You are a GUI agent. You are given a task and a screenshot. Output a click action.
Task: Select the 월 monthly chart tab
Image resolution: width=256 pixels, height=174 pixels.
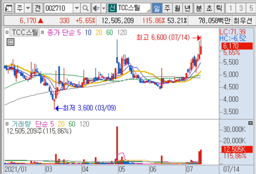click(x=177, y=8)
